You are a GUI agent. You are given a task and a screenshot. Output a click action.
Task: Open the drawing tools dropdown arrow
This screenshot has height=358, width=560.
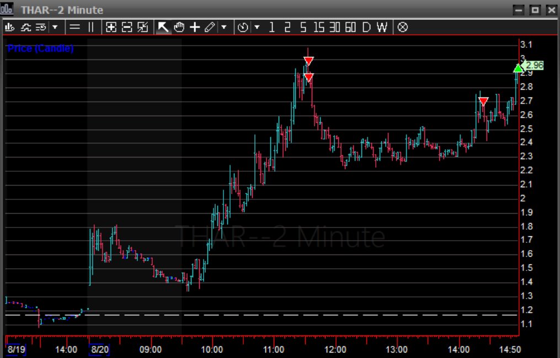[x=224, y=26]
